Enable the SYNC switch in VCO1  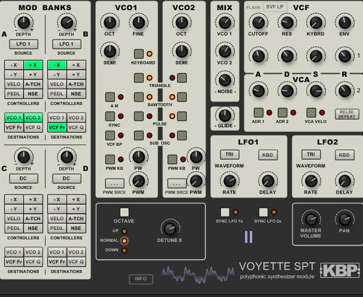click(x=110, y=116)
